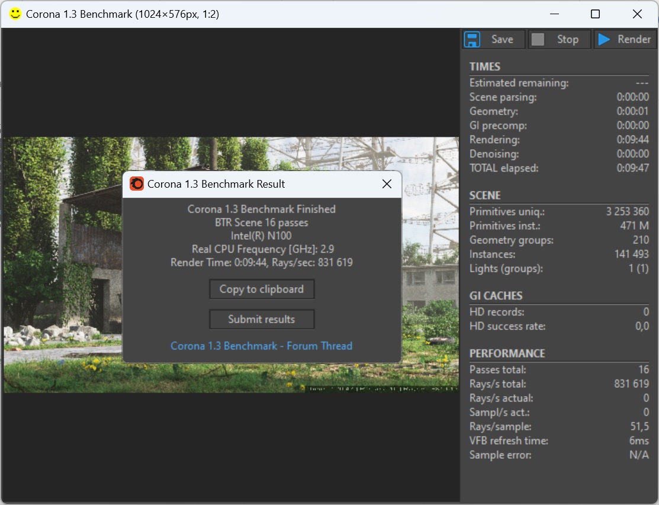This screenshot has height=505, width=659.
Task: Click main window title Corona 1.3 Benchmark
Action: click(123, 14)
